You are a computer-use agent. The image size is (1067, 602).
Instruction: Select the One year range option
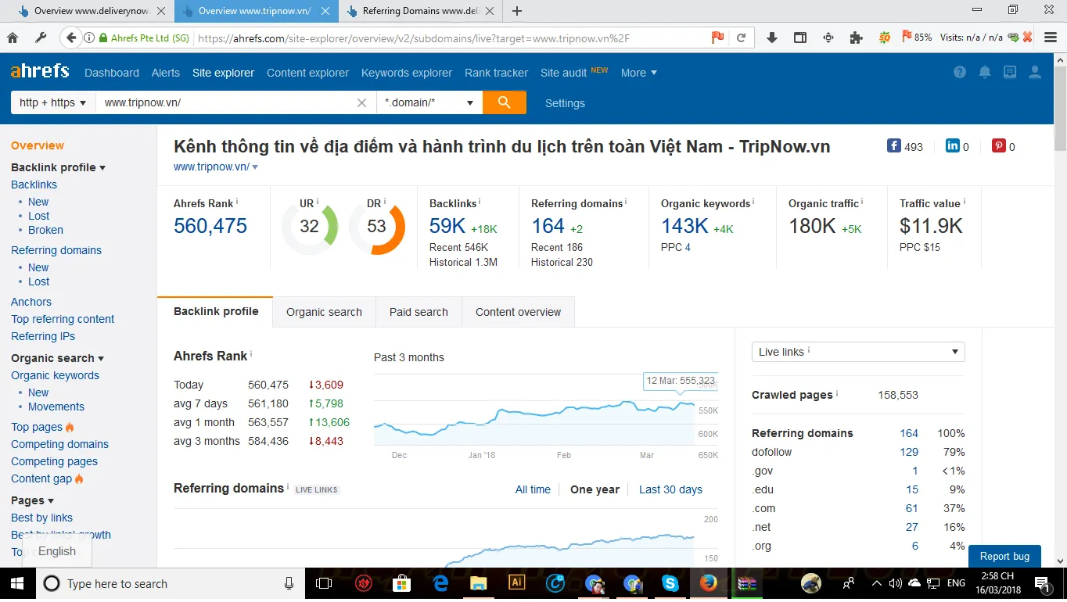coord(595,489)
